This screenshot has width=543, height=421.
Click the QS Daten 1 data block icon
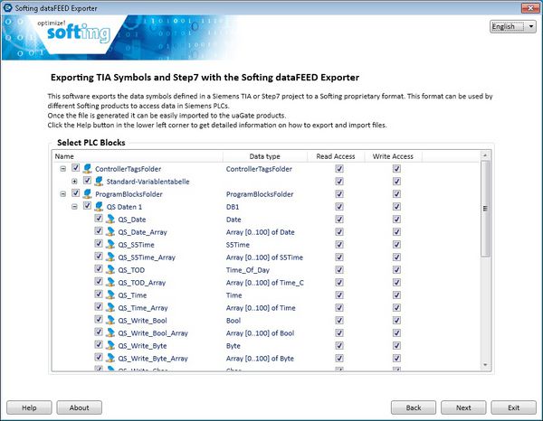[99, 207]
